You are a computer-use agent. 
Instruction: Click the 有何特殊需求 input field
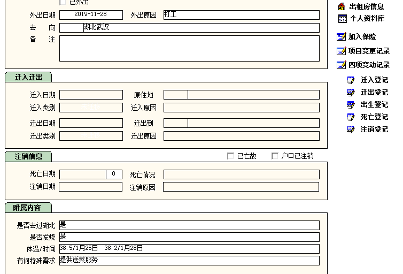(189, 261)
